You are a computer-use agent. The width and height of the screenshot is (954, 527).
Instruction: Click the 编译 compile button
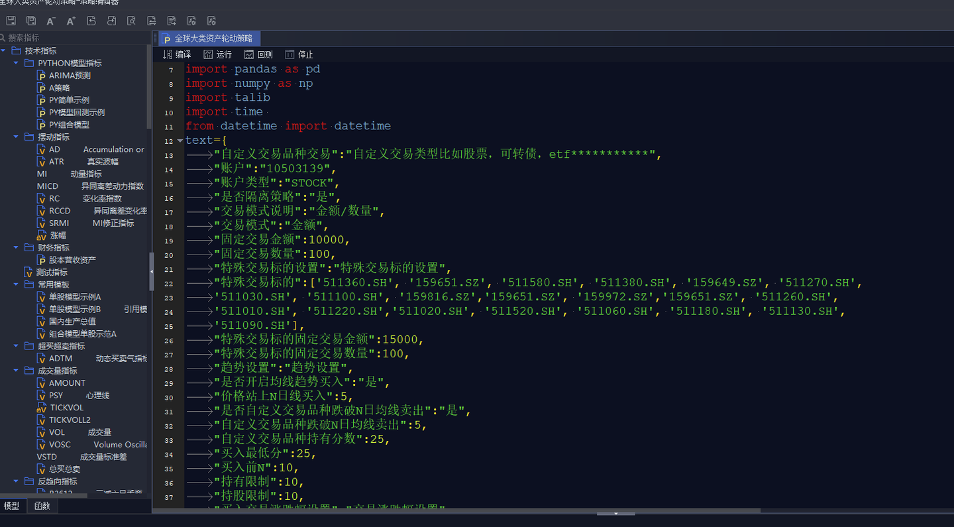[x=177, y=54]
